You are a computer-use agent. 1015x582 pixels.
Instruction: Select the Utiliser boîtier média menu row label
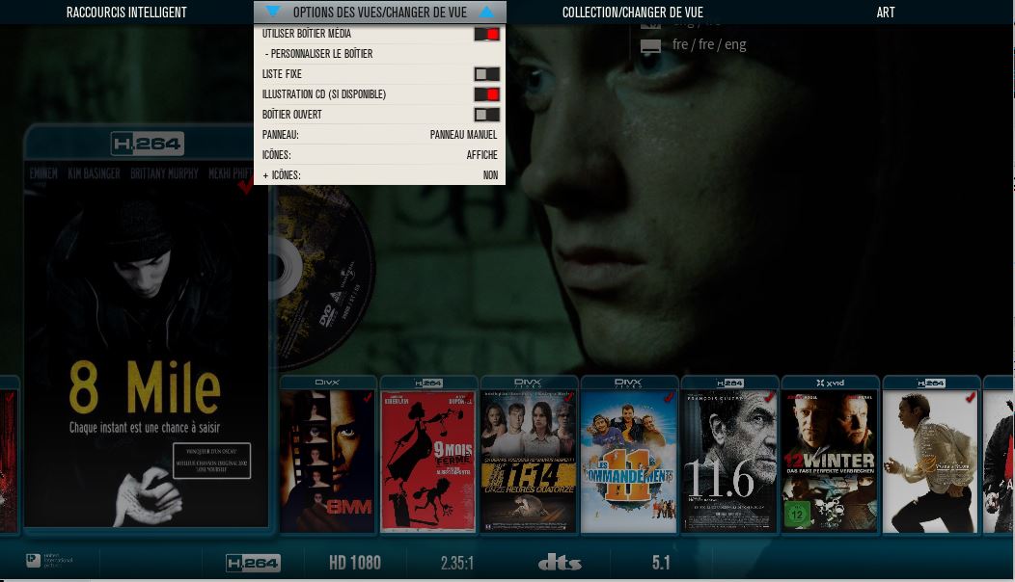[307, 34]
